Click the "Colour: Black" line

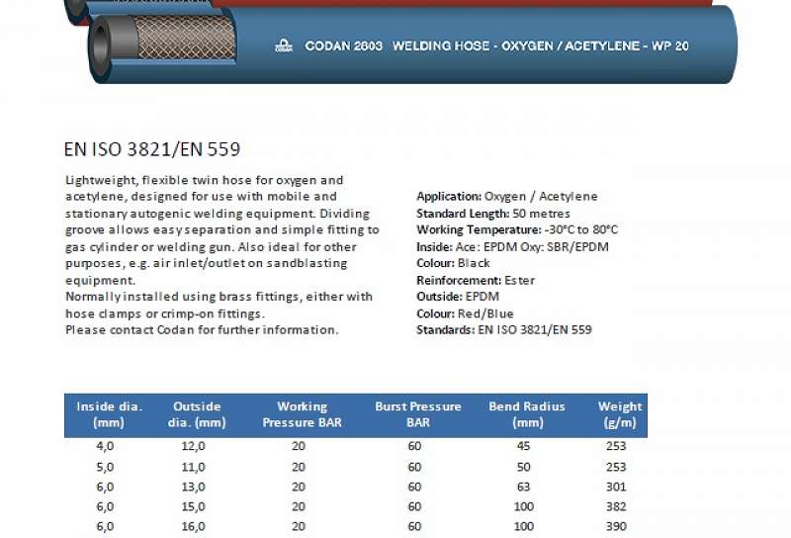[453, 263]
